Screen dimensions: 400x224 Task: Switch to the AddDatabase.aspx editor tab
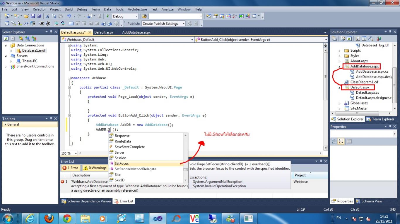(x=136, y=32)
